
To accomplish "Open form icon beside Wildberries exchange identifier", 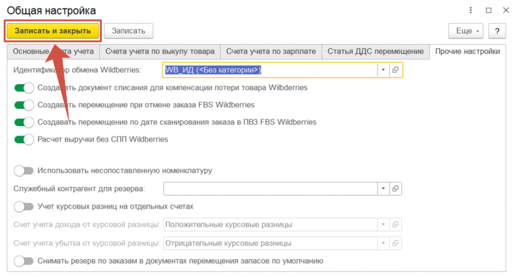I will pyautogui.click(x=396, y=70).
